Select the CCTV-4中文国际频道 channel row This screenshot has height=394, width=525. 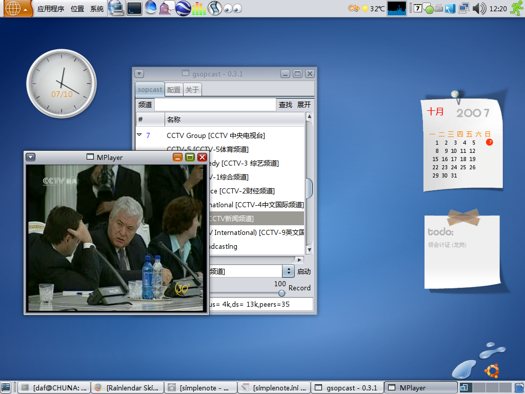tap(256, 205)
